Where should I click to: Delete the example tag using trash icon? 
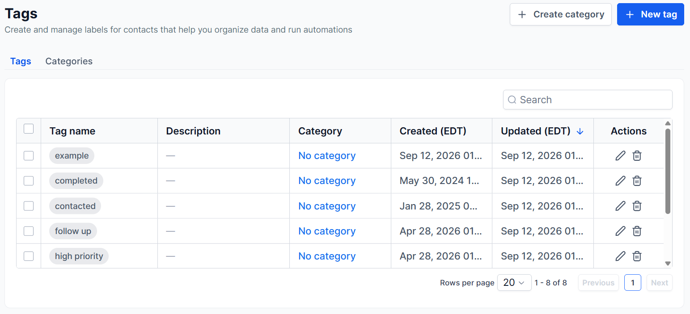pyautogui.click(x=637, y=155)
